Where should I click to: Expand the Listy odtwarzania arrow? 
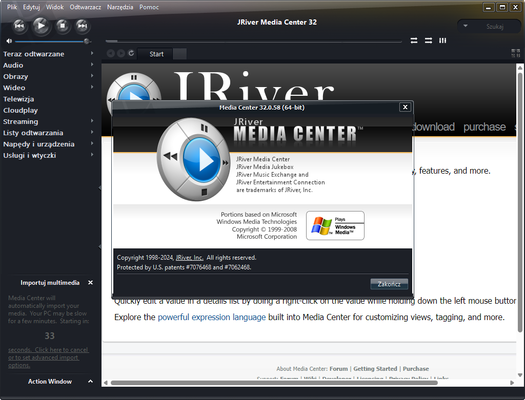(92, 132)
